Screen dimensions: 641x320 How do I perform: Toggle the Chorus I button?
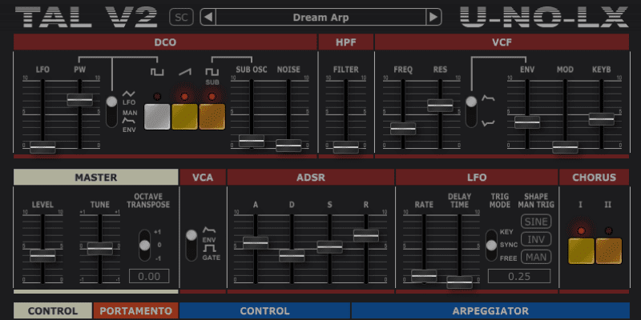581,251
